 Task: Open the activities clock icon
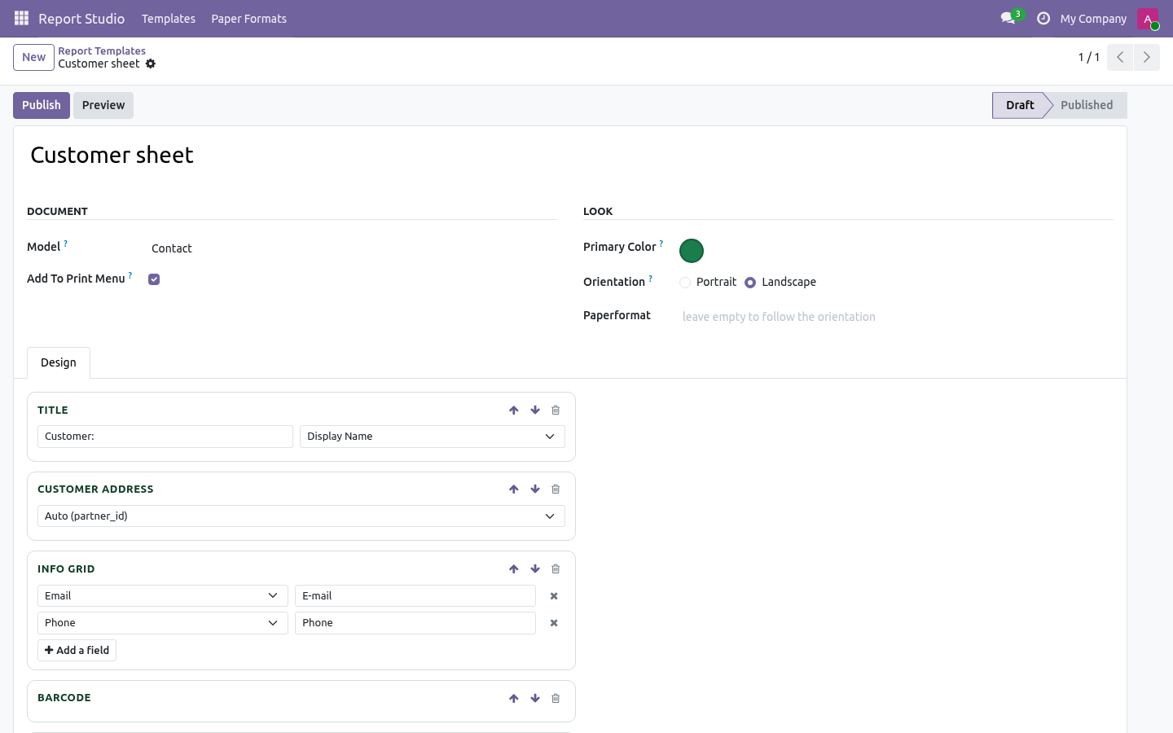point(1043,18)
